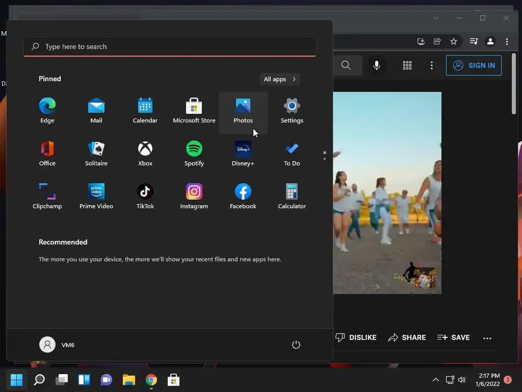Open the Calendar pinned app
This screenshot has width=522, height=392.
pos(145,112)
